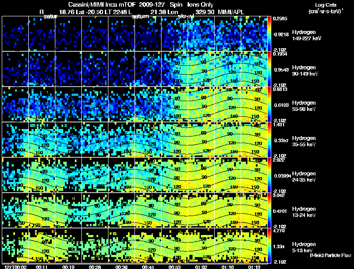This screenshot has width=354, height=269.
Task: Click the color scale bar for 90-149 keV
Action: point(269,69)
